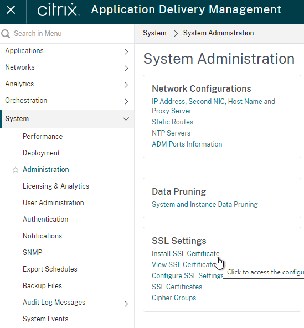Image resolution: width=304 pixels, height=328 pixels.
Task: Open System Events
Action: (45, 319)
